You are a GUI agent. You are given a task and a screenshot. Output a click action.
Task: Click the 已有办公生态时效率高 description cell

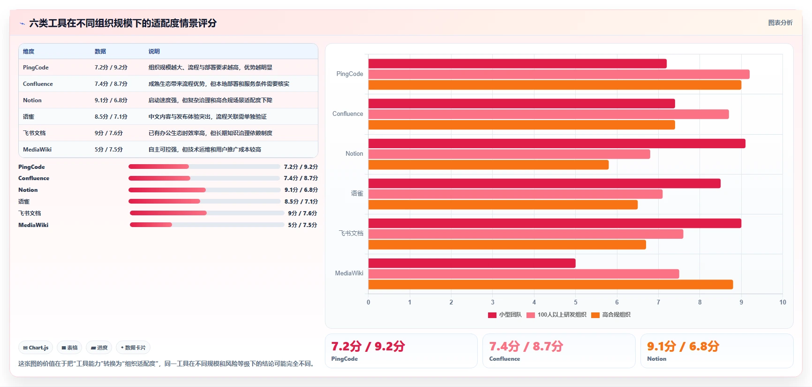tap(211, 133)
